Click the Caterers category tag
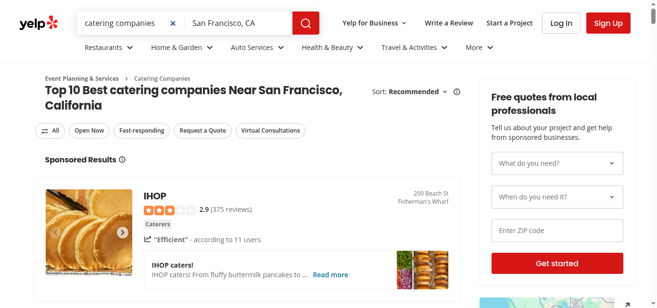The image size is (657, 308). [158, 224]
